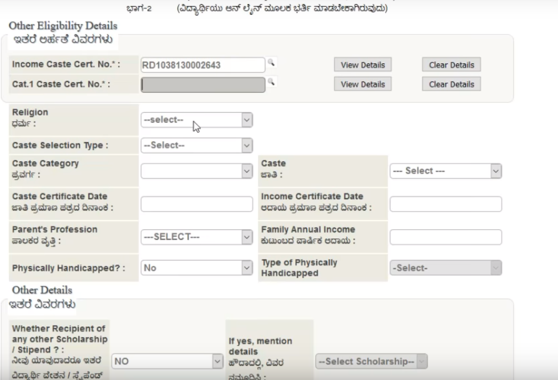558x380 pixels.
Task: Expand the Caste Selection Type dropdown
Action: tap(196, 145)
